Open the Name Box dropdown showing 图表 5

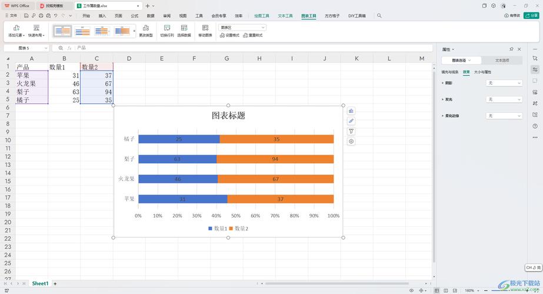(46, 48)
